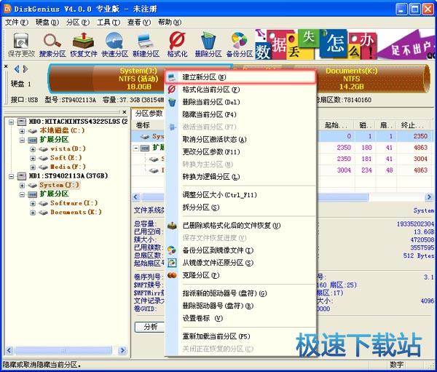Click the 格式化 format toolbar icon
Screen dimensions: 437x372
coord(177,44)
